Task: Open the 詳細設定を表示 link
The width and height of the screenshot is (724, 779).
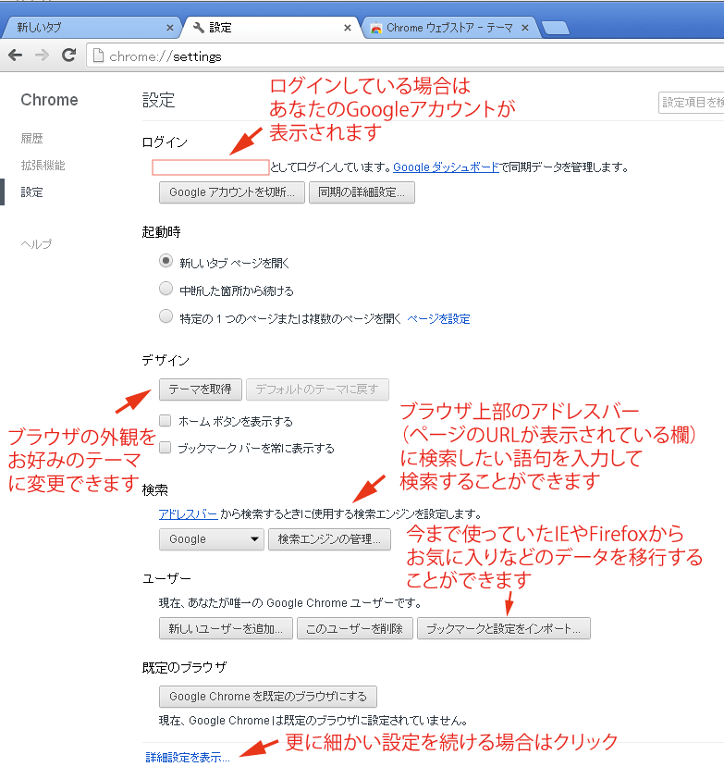Action: click(x=188, y=757)
